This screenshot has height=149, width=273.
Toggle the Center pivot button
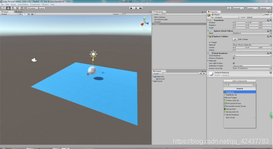(32, 8)
